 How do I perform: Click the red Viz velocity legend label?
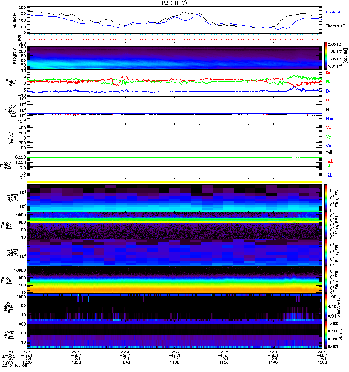click(x=329, y=127)
